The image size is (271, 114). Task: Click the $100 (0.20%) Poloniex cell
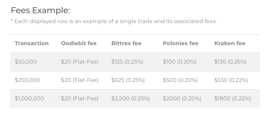tap(179, 62)
